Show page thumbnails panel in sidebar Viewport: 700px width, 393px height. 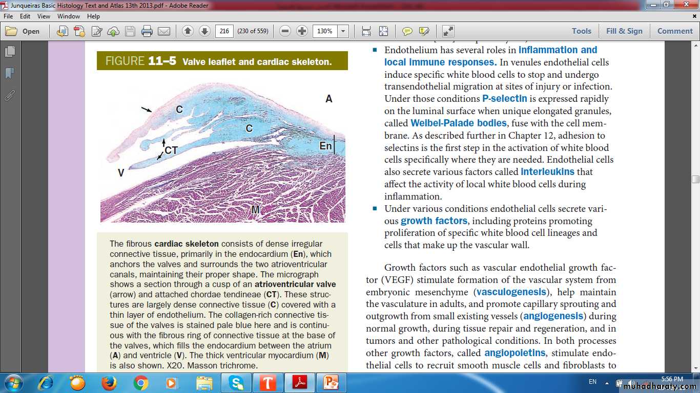(10, 52)
